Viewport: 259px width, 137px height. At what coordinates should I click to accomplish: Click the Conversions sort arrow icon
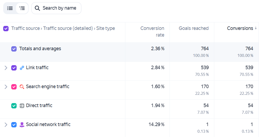pos(256,28)
